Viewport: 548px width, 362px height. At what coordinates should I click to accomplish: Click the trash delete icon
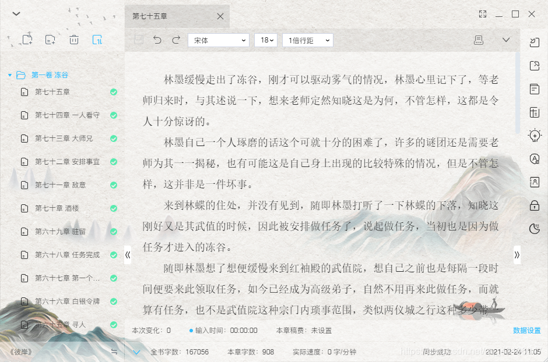pyautogui.click(x=73, y=40)
